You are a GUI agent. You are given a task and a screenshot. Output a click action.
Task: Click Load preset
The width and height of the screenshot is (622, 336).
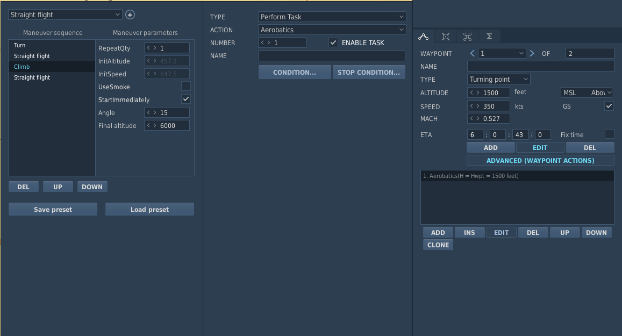(149, 210)
